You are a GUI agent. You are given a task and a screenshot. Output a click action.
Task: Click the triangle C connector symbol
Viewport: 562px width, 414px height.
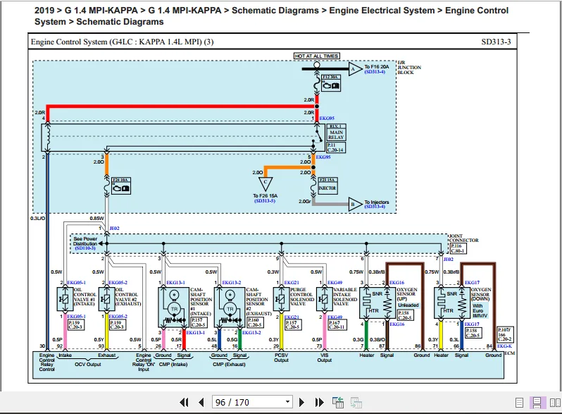pos(266,183)
